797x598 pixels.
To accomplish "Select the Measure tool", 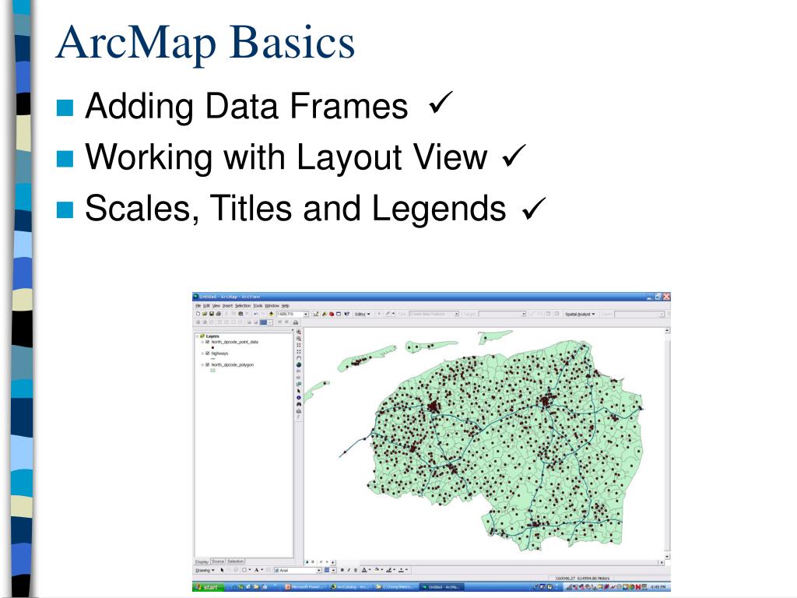I will click(x=299, y=411).
